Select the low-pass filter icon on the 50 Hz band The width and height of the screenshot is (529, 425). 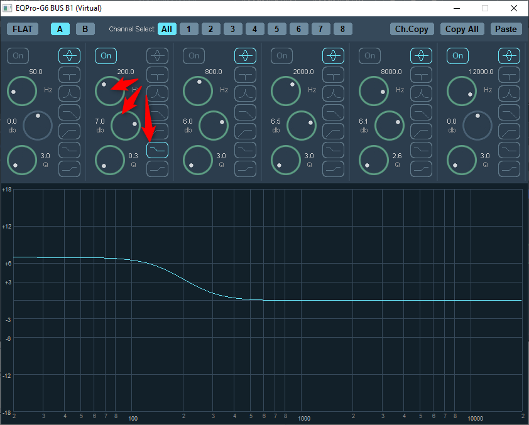(69, 112)
